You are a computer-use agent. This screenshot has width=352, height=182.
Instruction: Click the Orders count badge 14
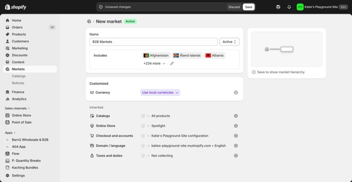click(x=52, y=27)
